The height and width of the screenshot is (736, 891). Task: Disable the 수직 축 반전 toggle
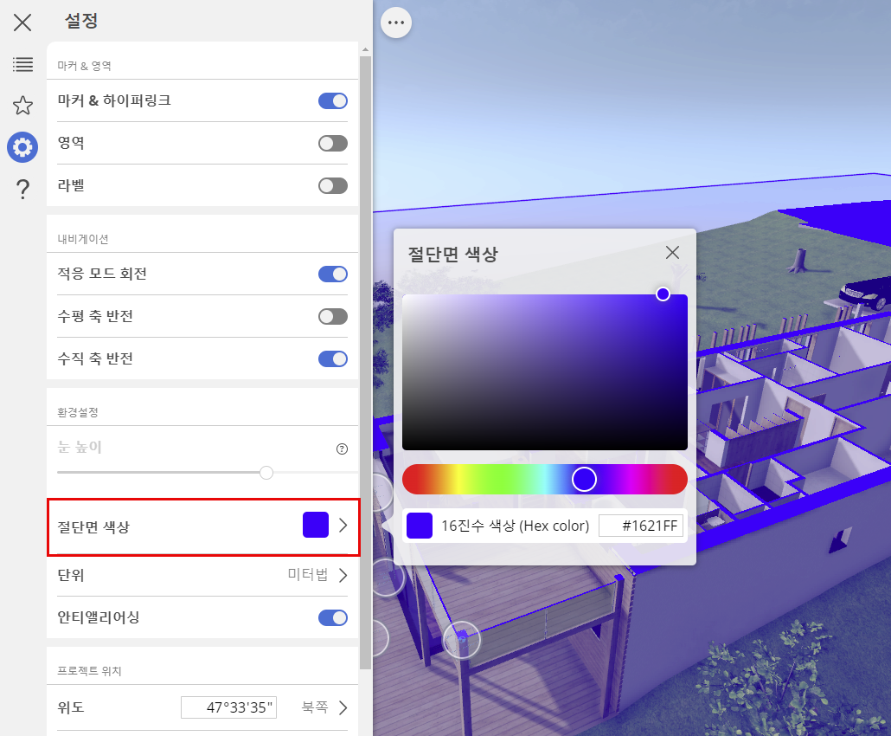click(333, 358)
